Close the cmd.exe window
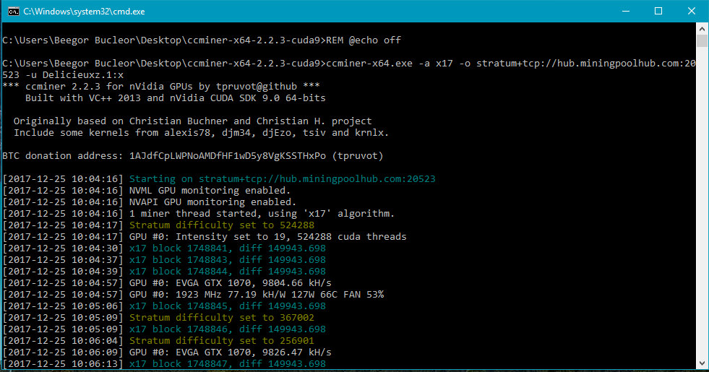 692,12
